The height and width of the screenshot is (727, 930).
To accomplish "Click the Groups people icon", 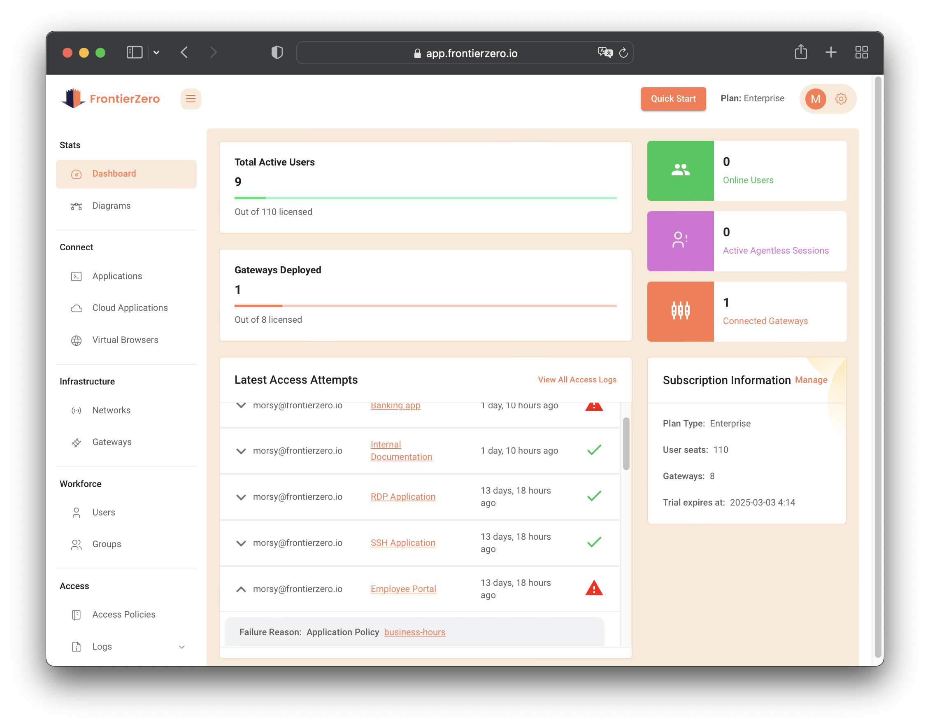I will (76, 545).
